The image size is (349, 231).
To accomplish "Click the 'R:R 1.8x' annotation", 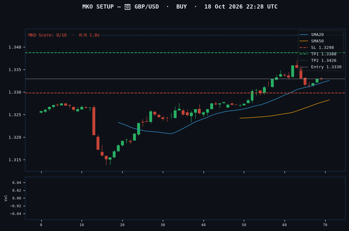I will coord(89,35).
